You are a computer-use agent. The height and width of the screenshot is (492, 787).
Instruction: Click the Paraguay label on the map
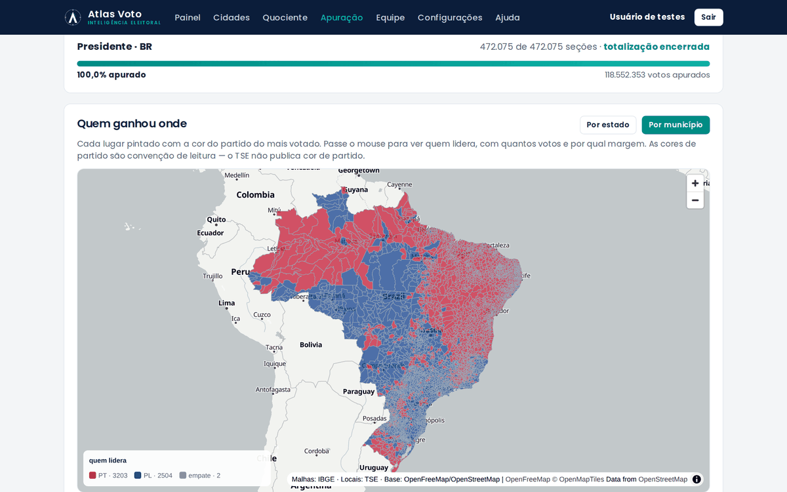[359, 392]
